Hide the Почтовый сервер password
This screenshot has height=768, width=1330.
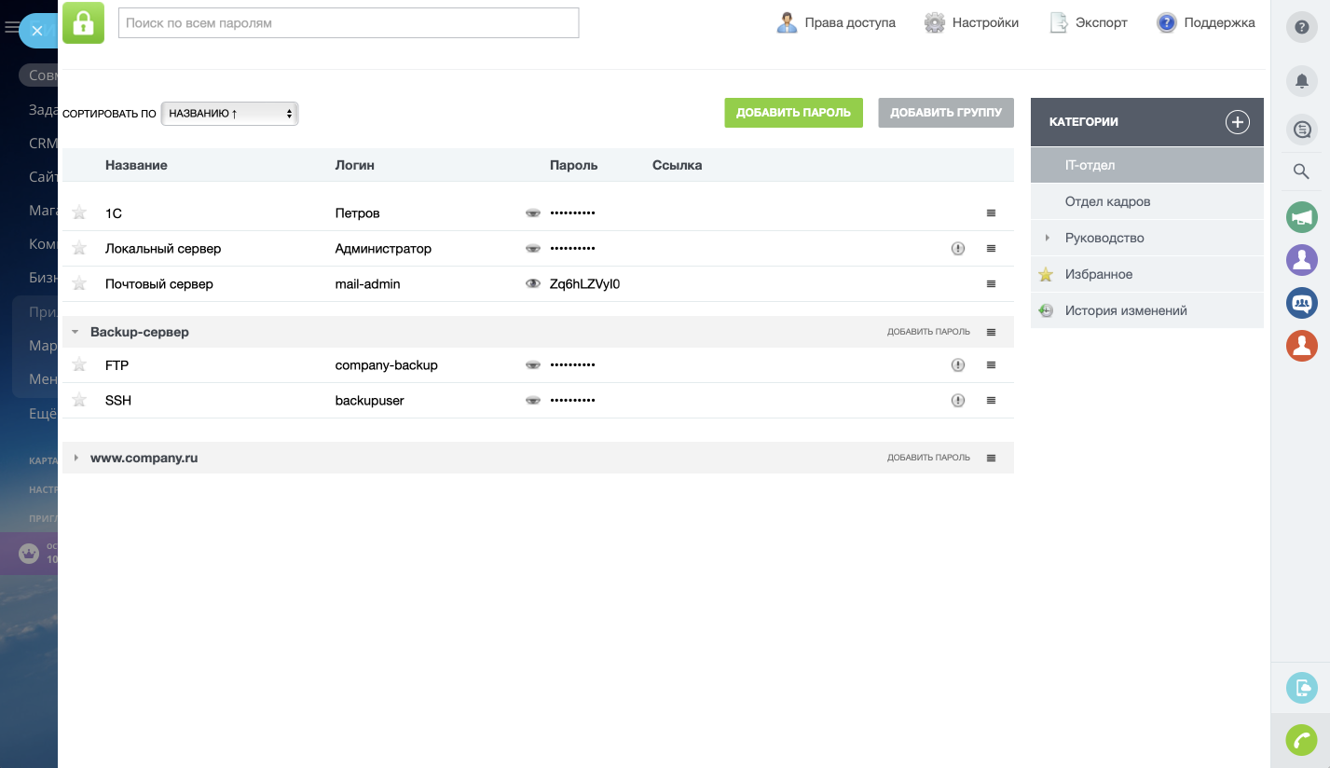point(533,284)
